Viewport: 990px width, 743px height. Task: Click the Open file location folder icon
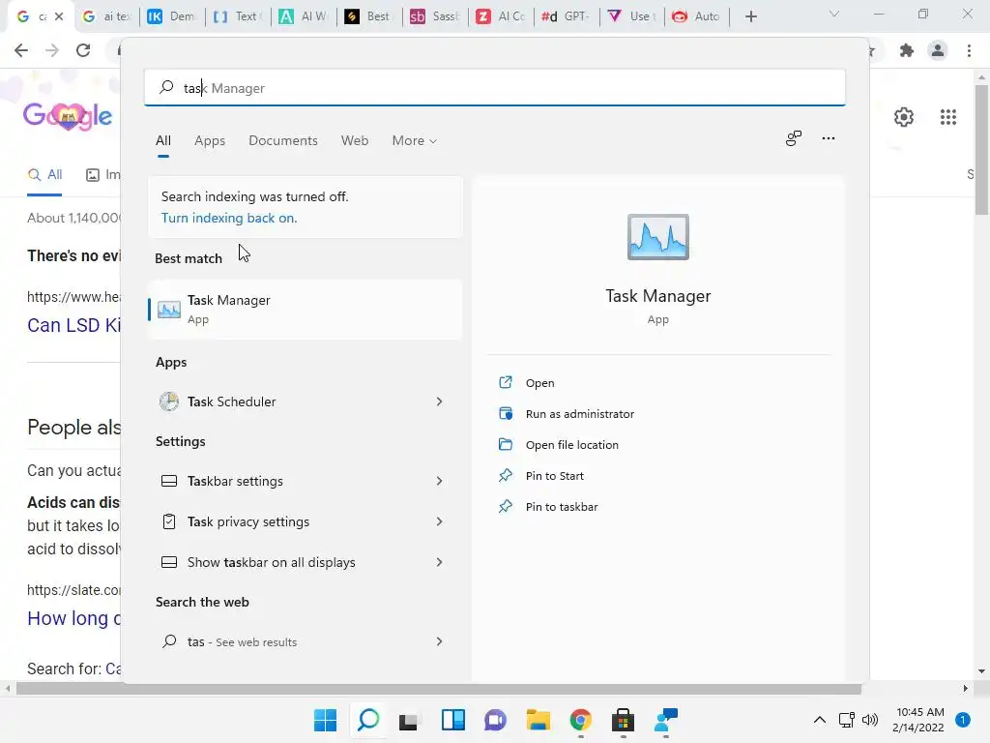point(505,444)
